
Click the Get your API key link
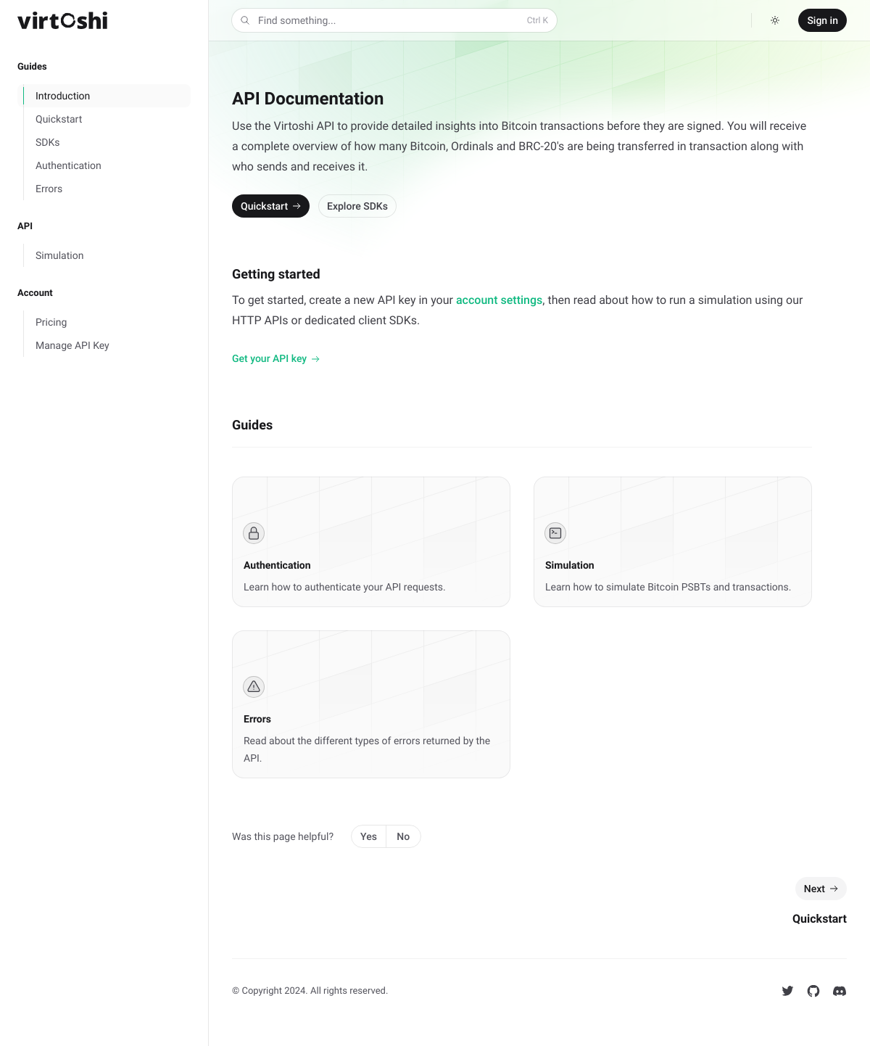click(x=275, y=358)
